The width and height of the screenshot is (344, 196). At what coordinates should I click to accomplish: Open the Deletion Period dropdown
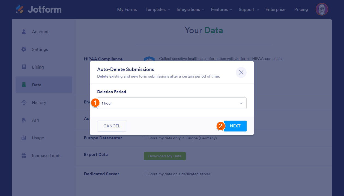click(172, 103)
